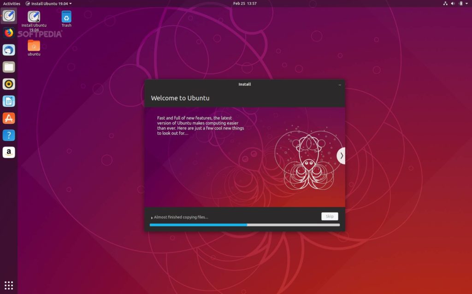The width and height of the screenshot is (472, 294).
Task: Click the "Almost finished copying files…" status text
Action: (x=181, y=217)
